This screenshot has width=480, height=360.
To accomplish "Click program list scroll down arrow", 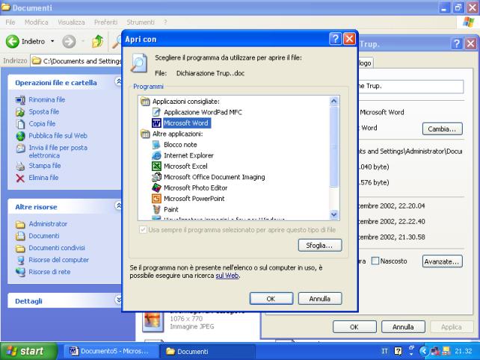I will click(334, 214).
